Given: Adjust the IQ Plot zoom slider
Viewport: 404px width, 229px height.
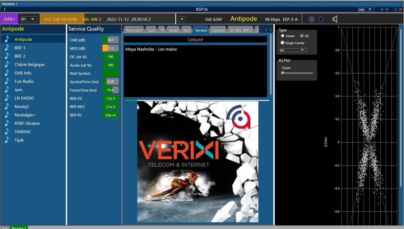Looking at the screenshot, I should tap(298, 73).
